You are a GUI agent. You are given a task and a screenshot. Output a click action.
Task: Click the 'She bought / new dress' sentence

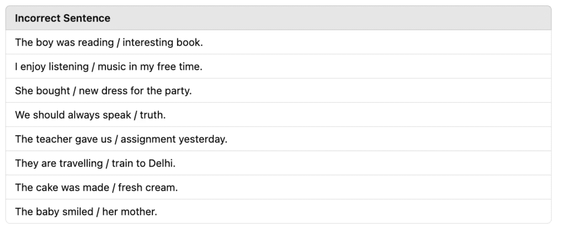(103, 91)
